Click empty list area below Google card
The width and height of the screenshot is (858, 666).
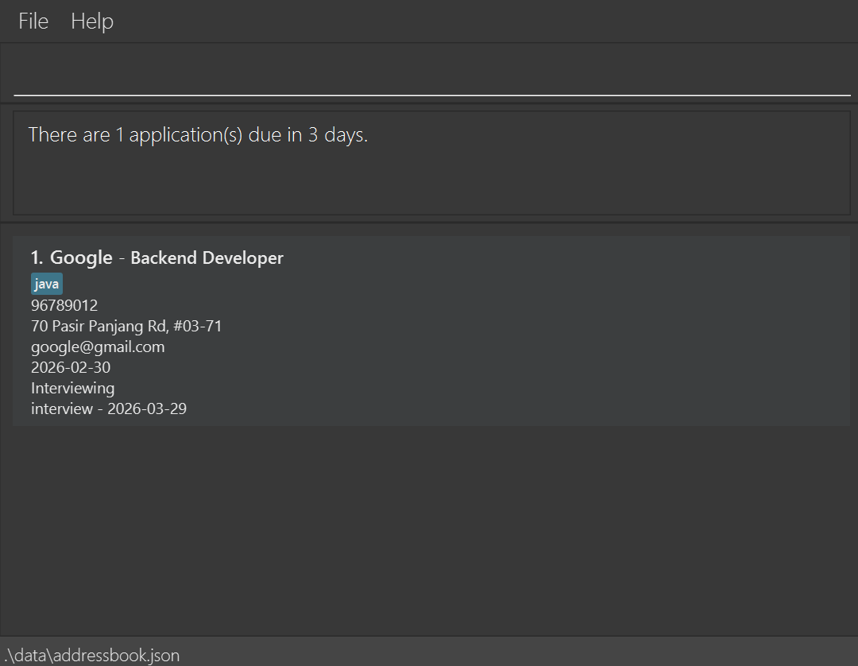click(431, 529)
